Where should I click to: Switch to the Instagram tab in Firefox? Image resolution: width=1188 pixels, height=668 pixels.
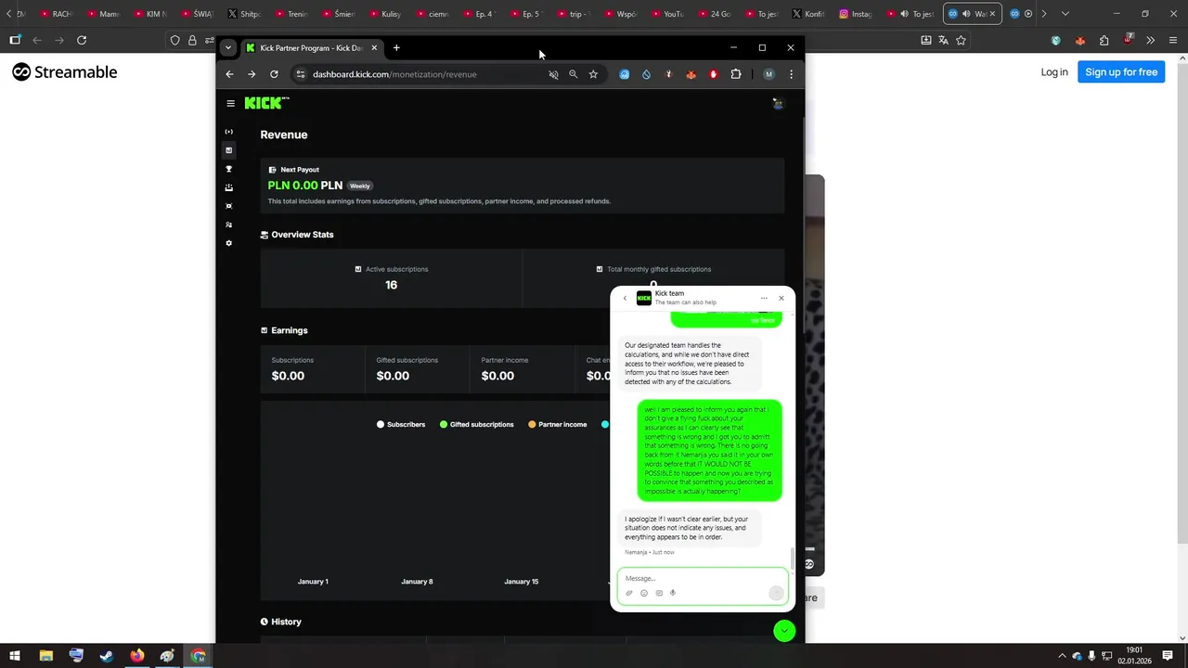(x=855, y=14)
